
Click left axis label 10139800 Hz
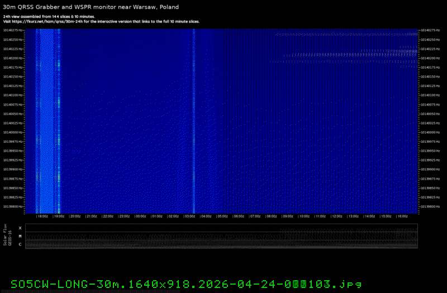[x=13, y=206]
